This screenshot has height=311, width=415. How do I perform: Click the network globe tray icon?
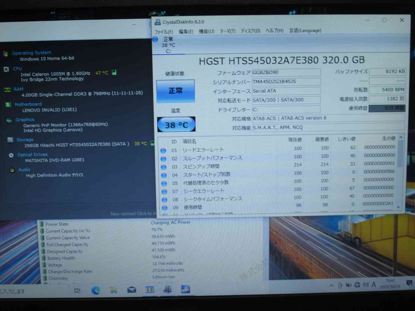pyautogui.click(x=357, y=285)
